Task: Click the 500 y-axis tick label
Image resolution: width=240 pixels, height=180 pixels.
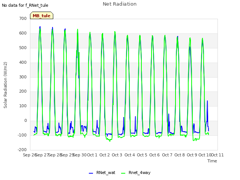Action: pyautogui.click(x=23, y=48)
